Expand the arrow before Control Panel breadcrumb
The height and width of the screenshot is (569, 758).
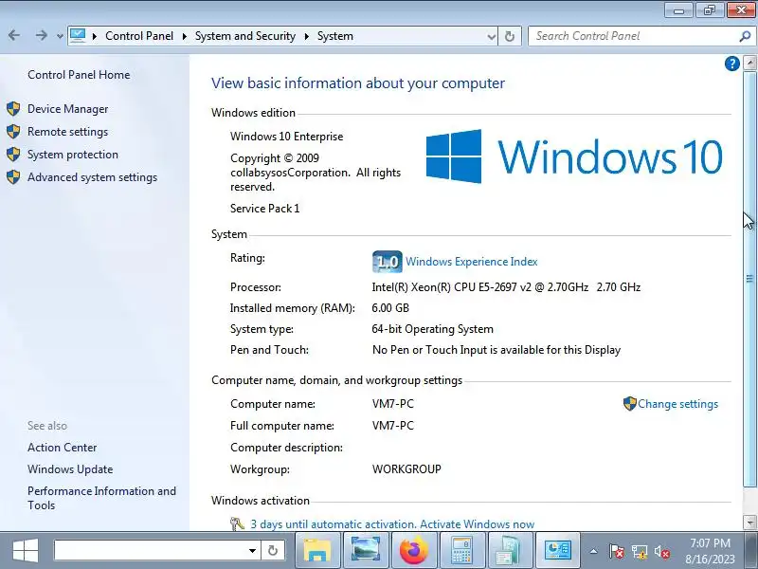(95, 36)
